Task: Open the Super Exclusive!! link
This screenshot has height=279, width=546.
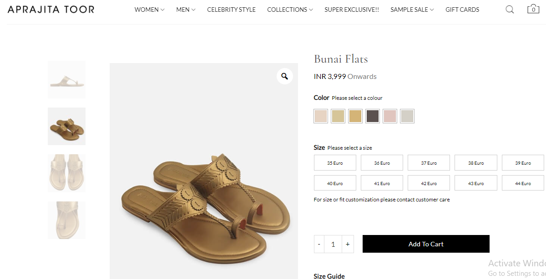Action: [x=351, y=10]
